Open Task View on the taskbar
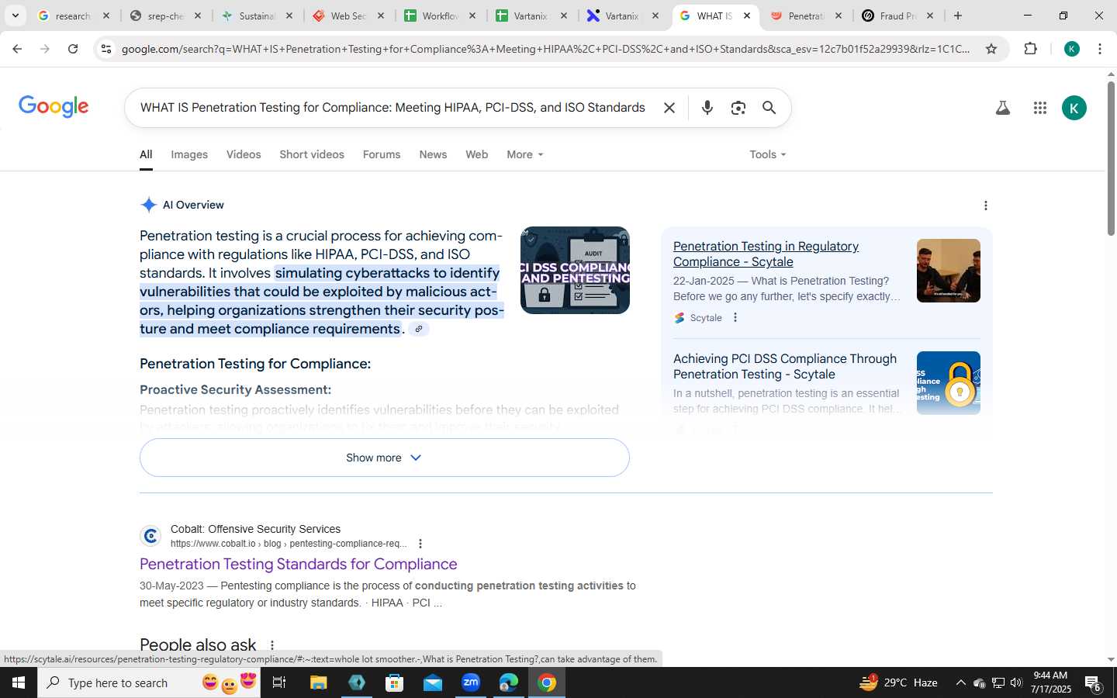Viewport: 1117px width, 698px height. pos(279,682)
